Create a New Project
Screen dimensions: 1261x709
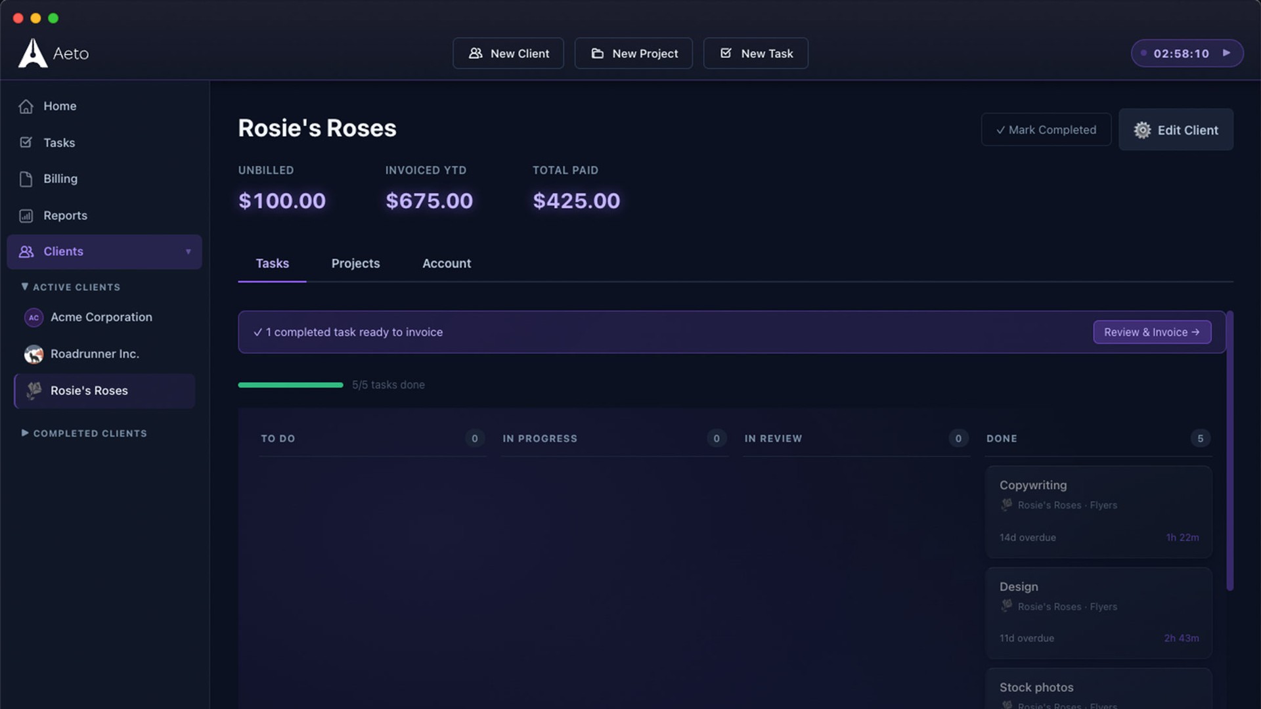634,53
